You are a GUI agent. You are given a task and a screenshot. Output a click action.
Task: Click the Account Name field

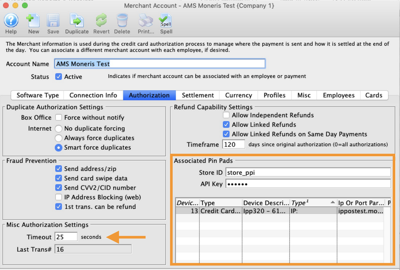(160, 64)
